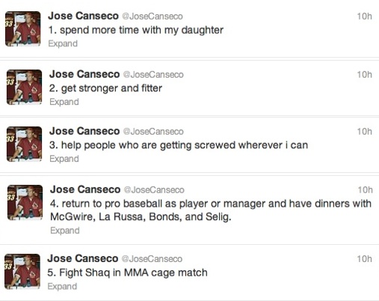Open 10h timestamp on first tweet

364,16
